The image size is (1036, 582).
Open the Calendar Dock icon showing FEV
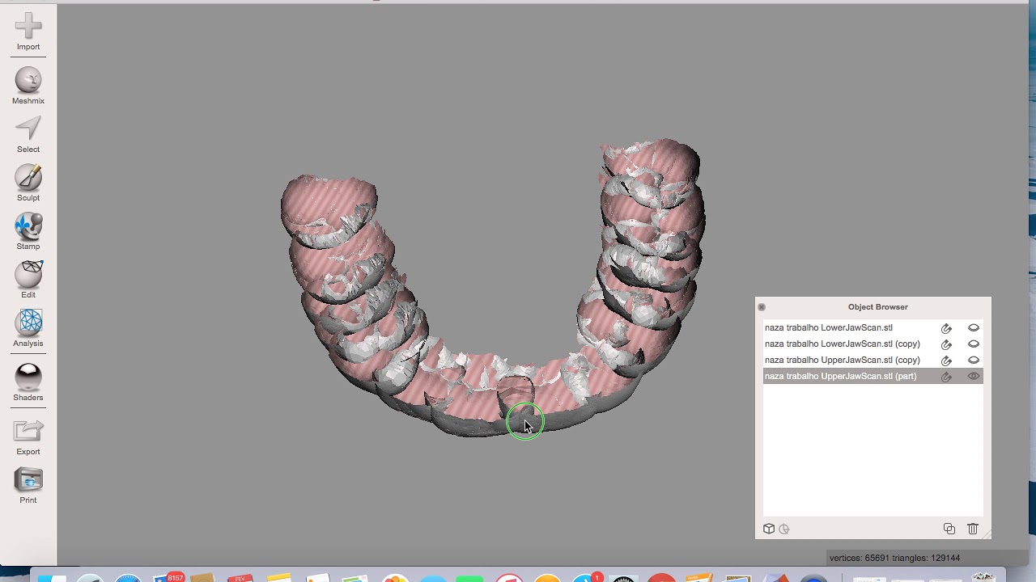[240, 579]
